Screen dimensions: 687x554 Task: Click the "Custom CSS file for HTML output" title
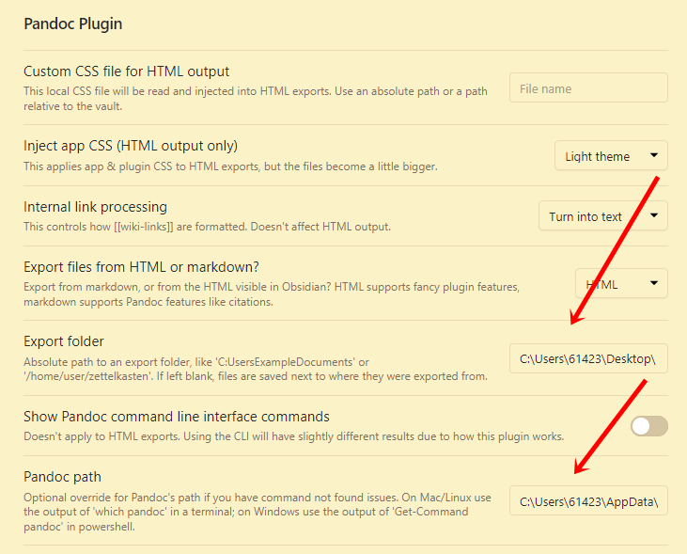[126, 71]
